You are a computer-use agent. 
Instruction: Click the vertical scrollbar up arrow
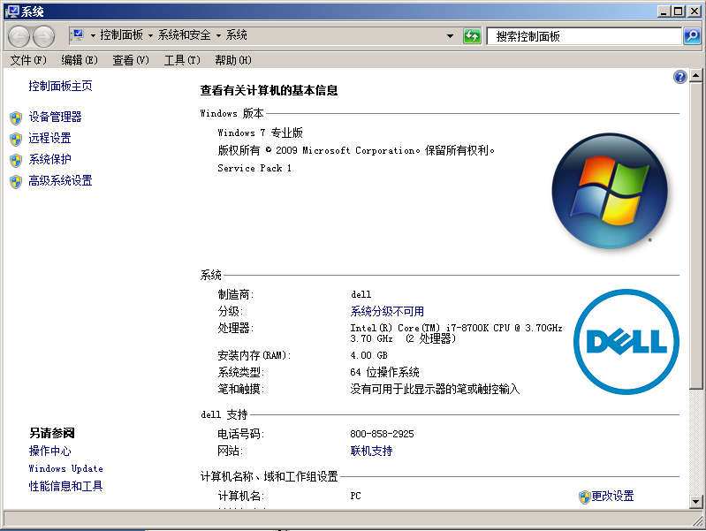(x=695, y=76)
